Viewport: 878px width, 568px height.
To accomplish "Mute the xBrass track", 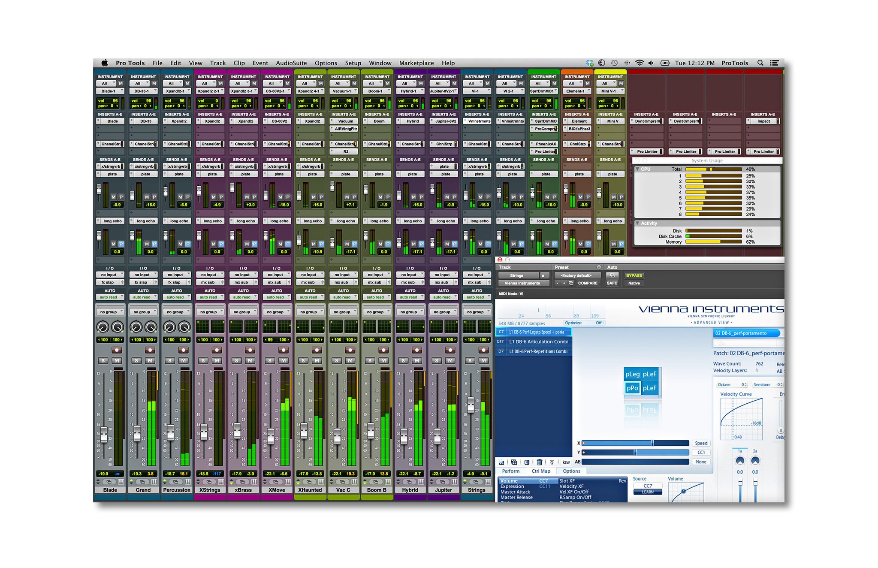I will (250, 361).
